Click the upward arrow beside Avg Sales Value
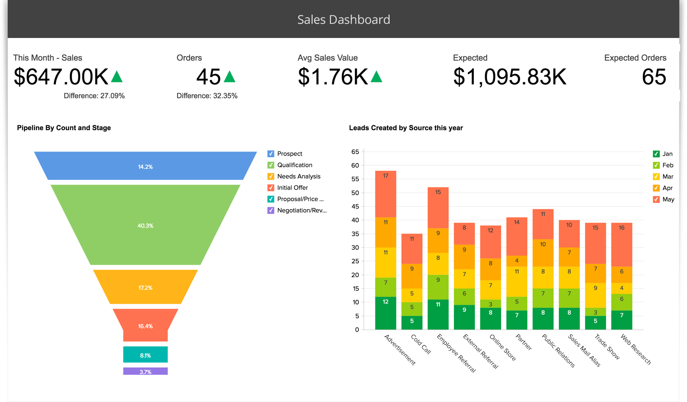The image size is (687, 402). [377, 76]
